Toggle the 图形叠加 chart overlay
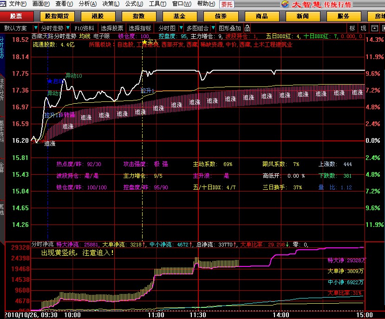The height and width of the screenshot is (319, 385). pos(229,28)
